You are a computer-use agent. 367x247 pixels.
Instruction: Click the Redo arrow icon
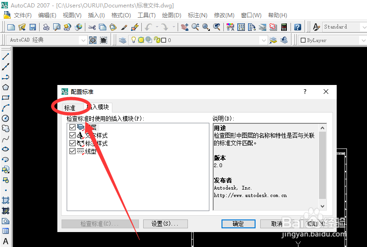click(165, 27)
